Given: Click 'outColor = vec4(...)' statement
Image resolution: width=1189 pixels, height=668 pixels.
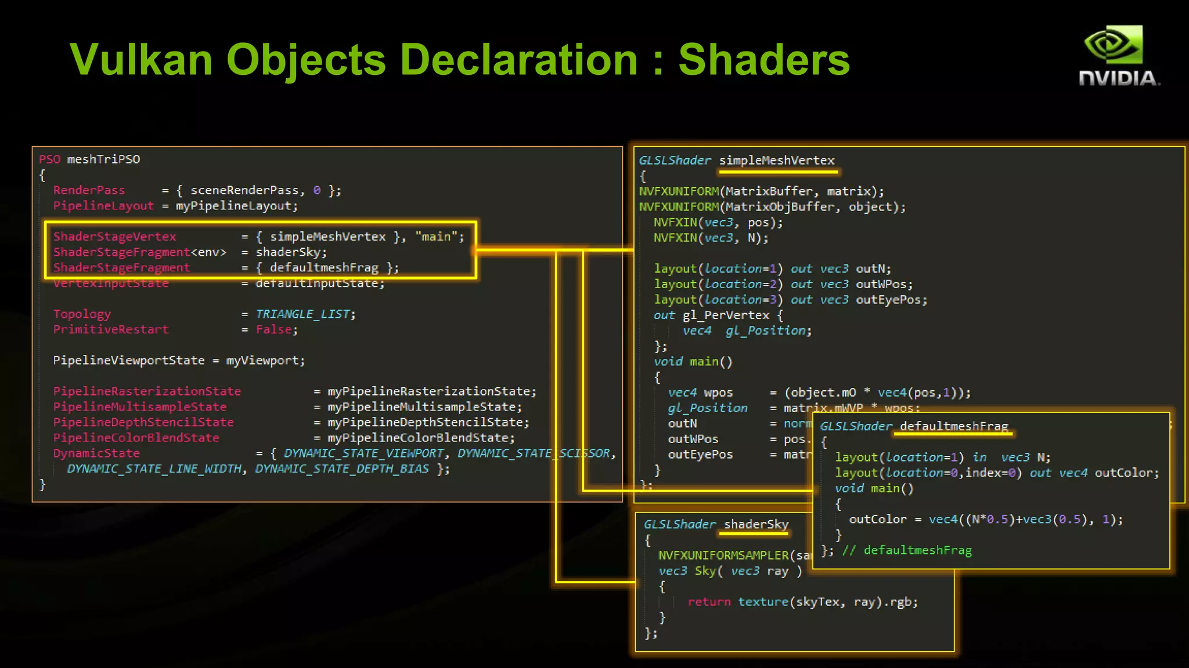Looking at the screenshot, I should point(986,520).
